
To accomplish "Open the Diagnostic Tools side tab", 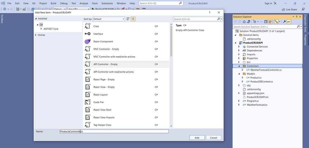I will point(305,23).
